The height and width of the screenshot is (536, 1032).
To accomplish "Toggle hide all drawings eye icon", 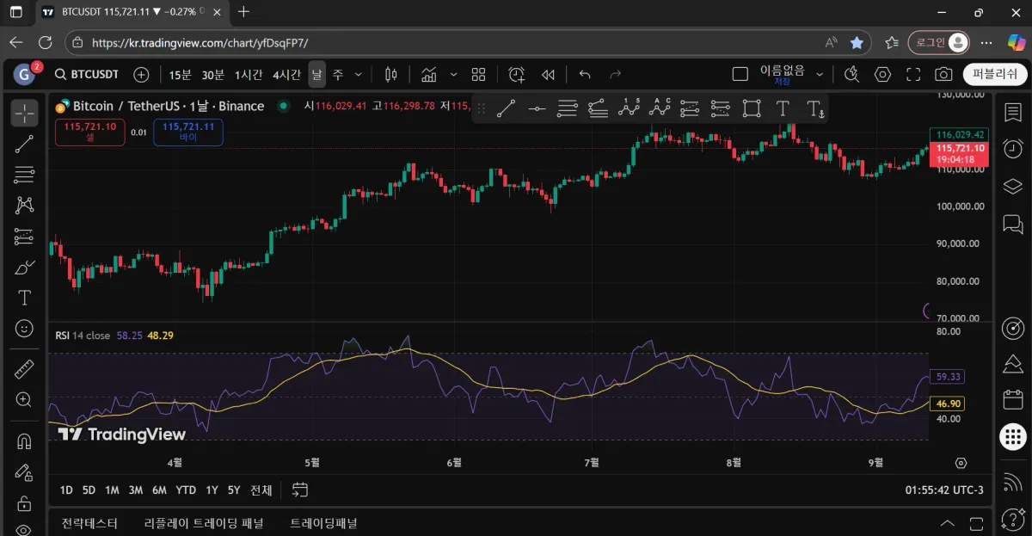I will point(24,529).
